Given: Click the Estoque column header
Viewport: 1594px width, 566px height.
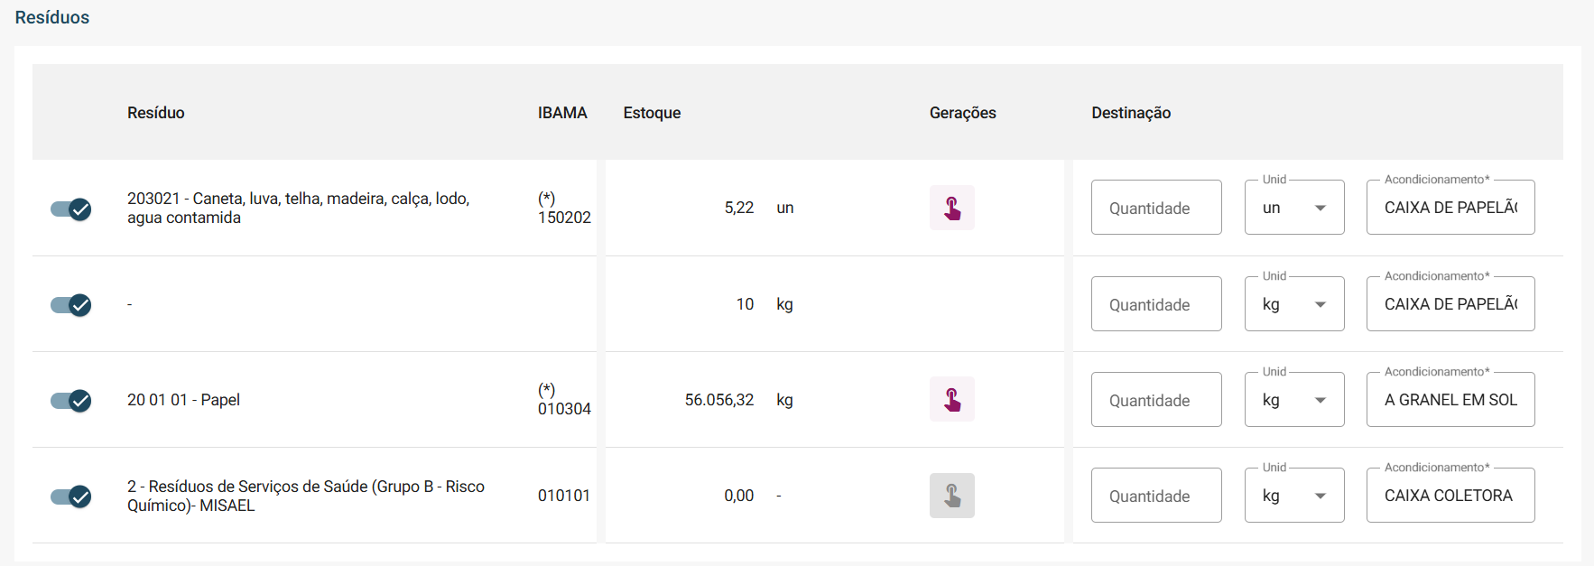Looking at the screenshot, I should (652, 113).
